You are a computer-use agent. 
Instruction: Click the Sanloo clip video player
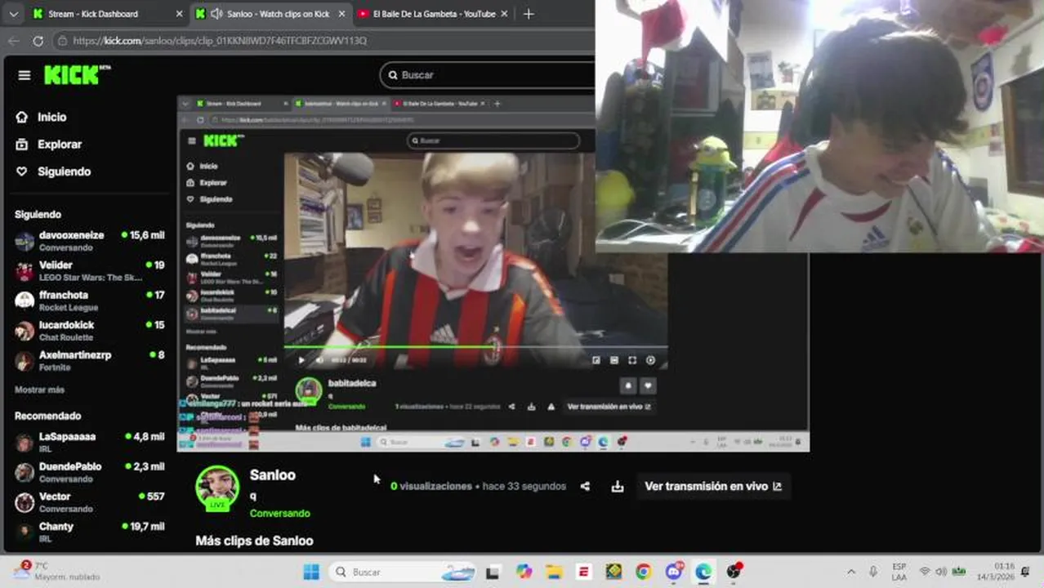click(x=493, y=274)
